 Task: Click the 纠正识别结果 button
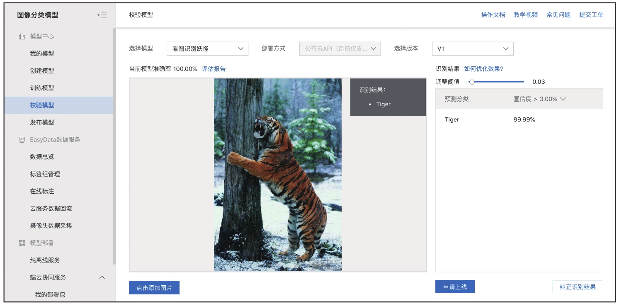pos(578,287)
